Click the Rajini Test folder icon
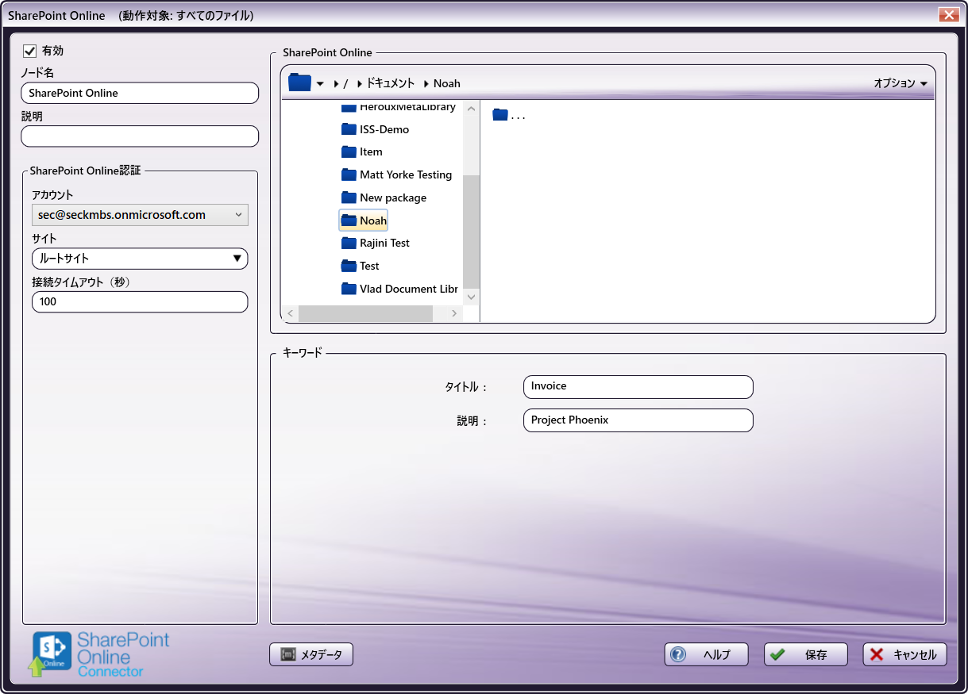 tap(349, 243)
